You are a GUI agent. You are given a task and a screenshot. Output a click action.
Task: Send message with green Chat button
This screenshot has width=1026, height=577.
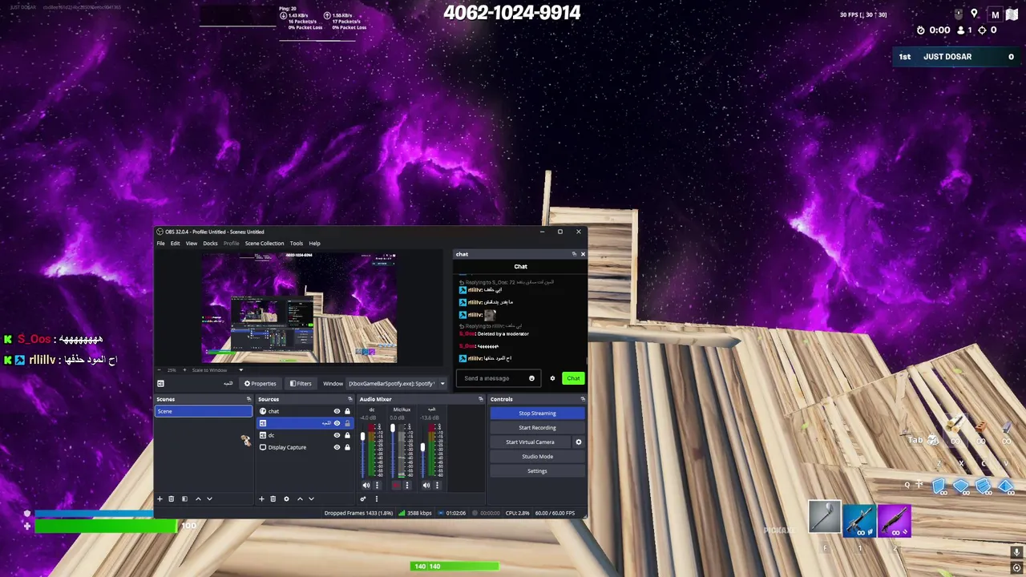point(573,378)
